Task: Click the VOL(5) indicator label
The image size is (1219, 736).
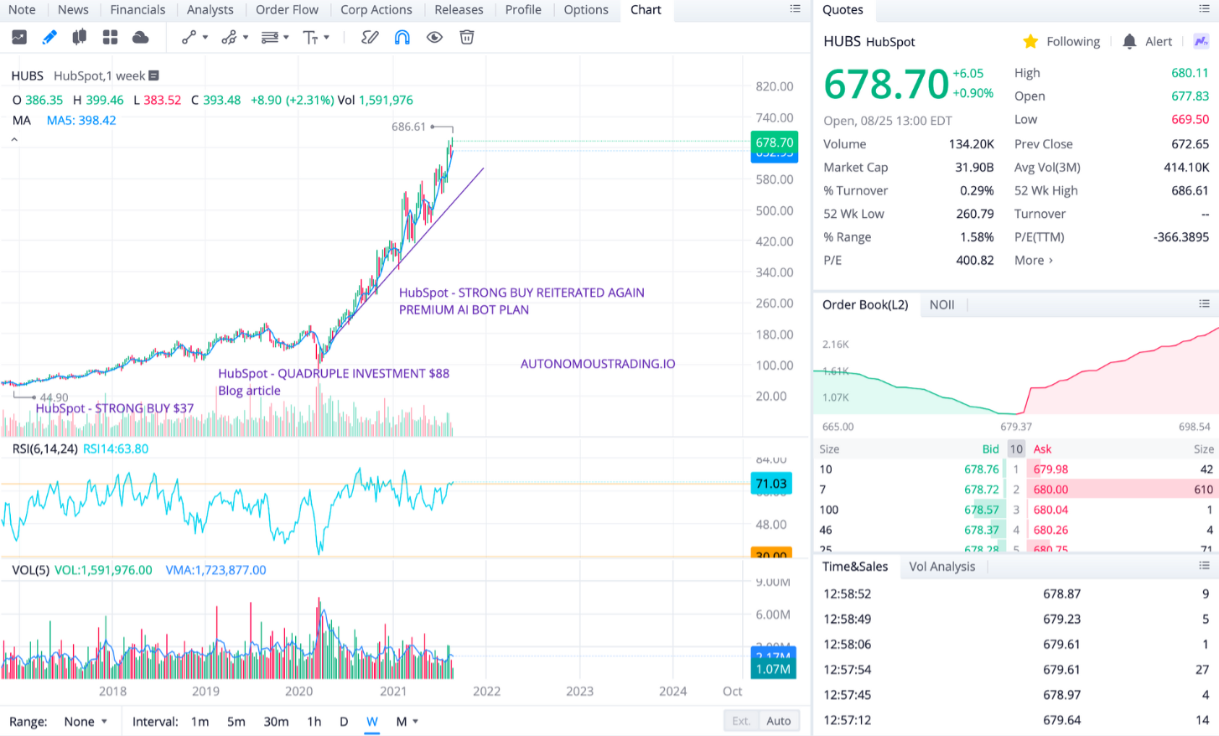Action: 30,571
